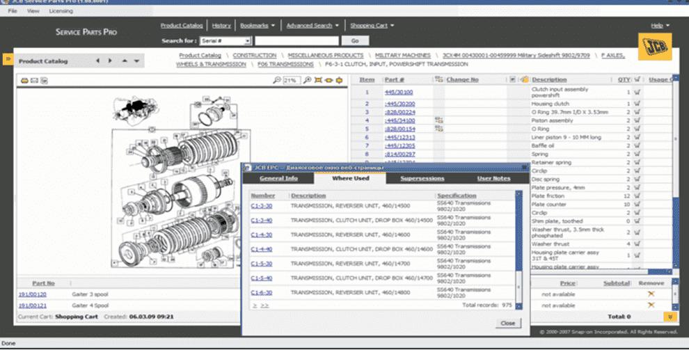Add Shim plate, toothed to cart
This screenshot has width=689, height=350.
[x=637, y=221]
